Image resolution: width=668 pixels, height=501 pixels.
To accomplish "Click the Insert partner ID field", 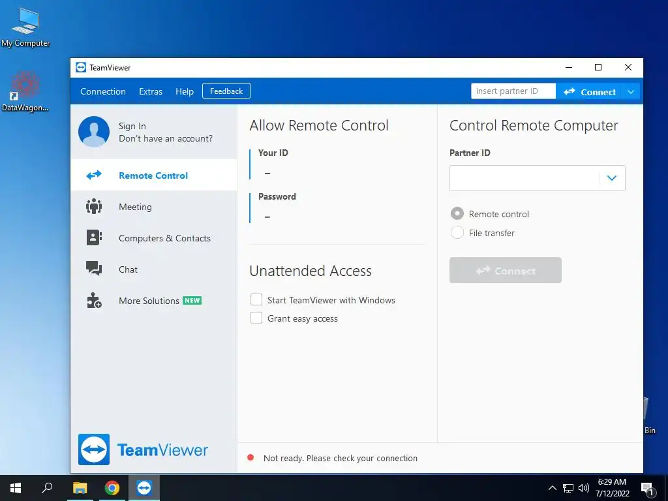I will tap(513, 91).
